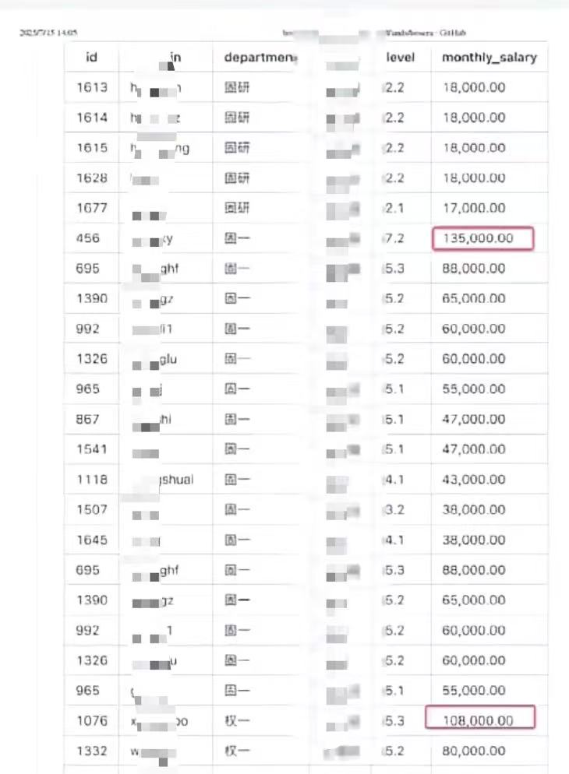Select the level 7.2 cell
The height and width of the screenshot is (774, 569).
tap(395, 238)
